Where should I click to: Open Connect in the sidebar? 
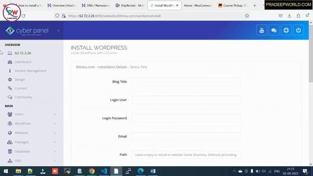(x=21, y=88)
